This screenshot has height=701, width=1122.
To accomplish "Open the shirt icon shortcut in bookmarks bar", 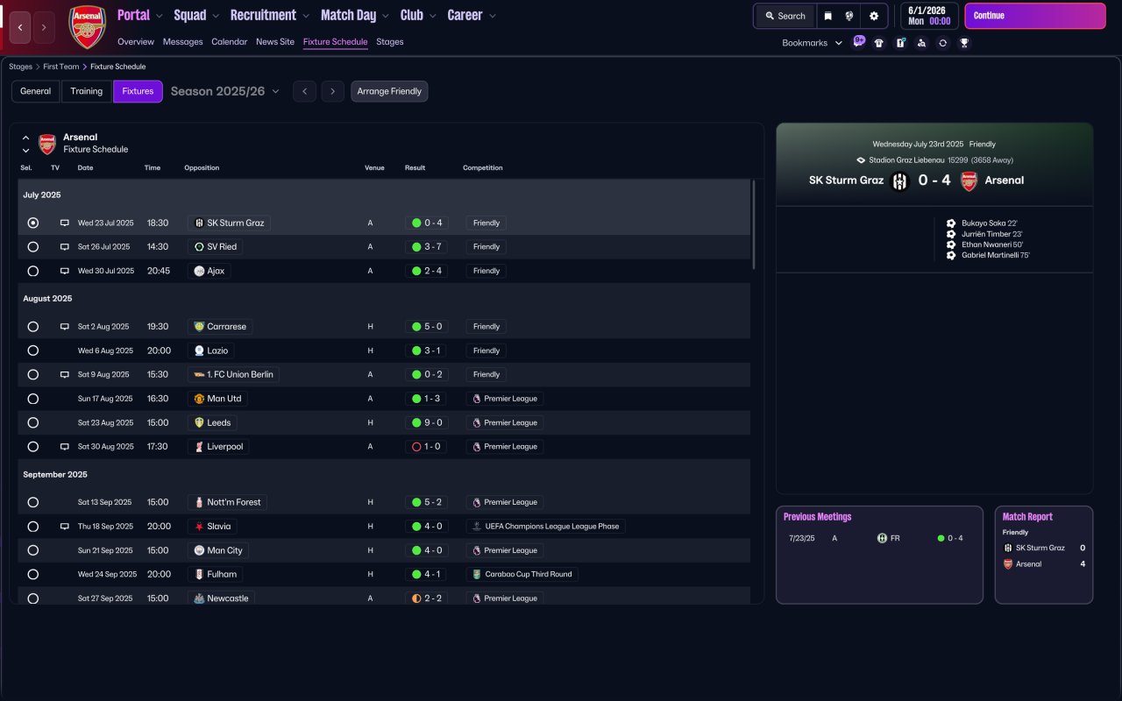I will 879,43.
